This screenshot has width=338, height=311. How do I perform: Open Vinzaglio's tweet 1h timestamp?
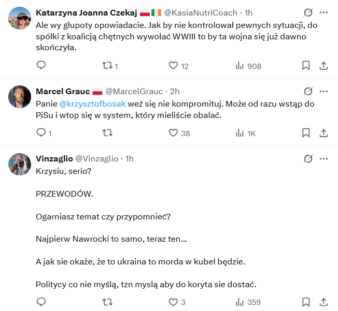tap(130, 159)
